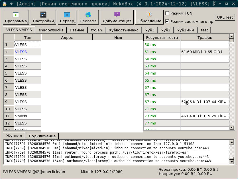The height and width of the screenshot is (179, 238).
Task: Click the up arrow icon in title bar
Action: tap(11, 4)
